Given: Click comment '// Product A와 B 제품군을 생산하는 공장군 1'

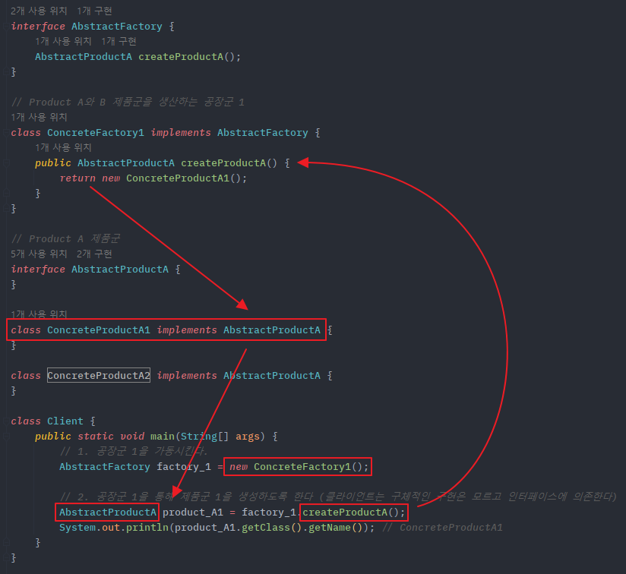Looking at the screenshot, I should coord(128,102).
